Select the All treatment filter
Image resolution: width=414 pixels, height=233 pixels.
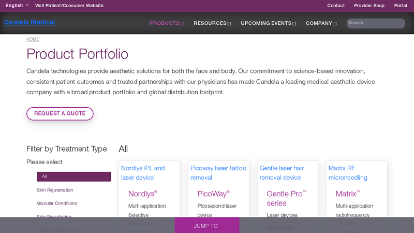[x=73, y=177]
